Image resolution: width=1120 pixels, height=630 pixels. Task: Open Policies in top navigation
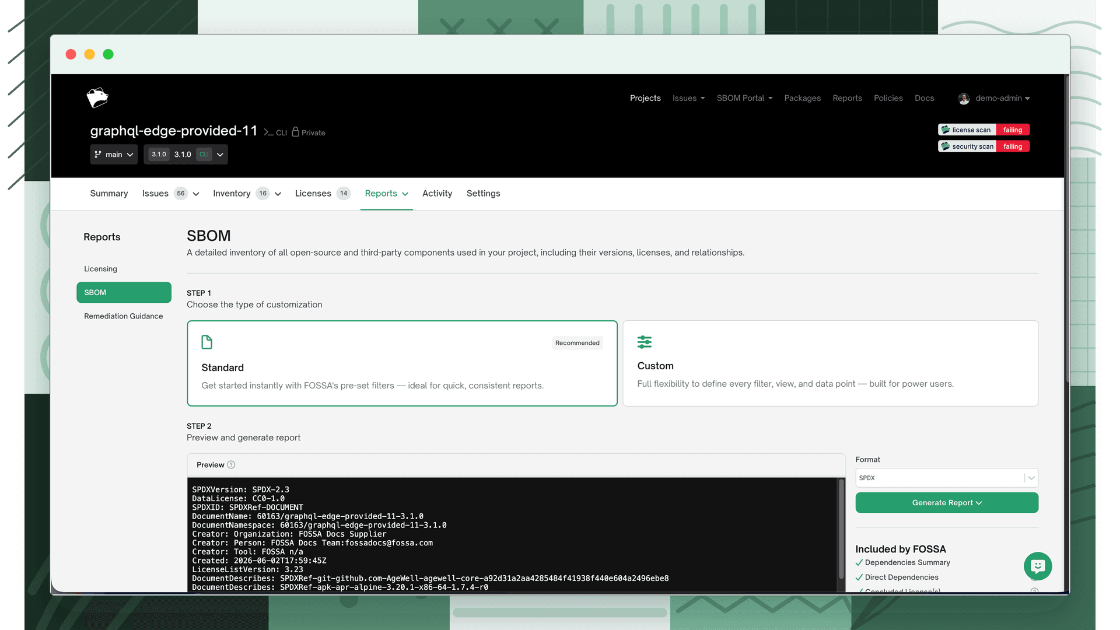(x=888, y=98)
